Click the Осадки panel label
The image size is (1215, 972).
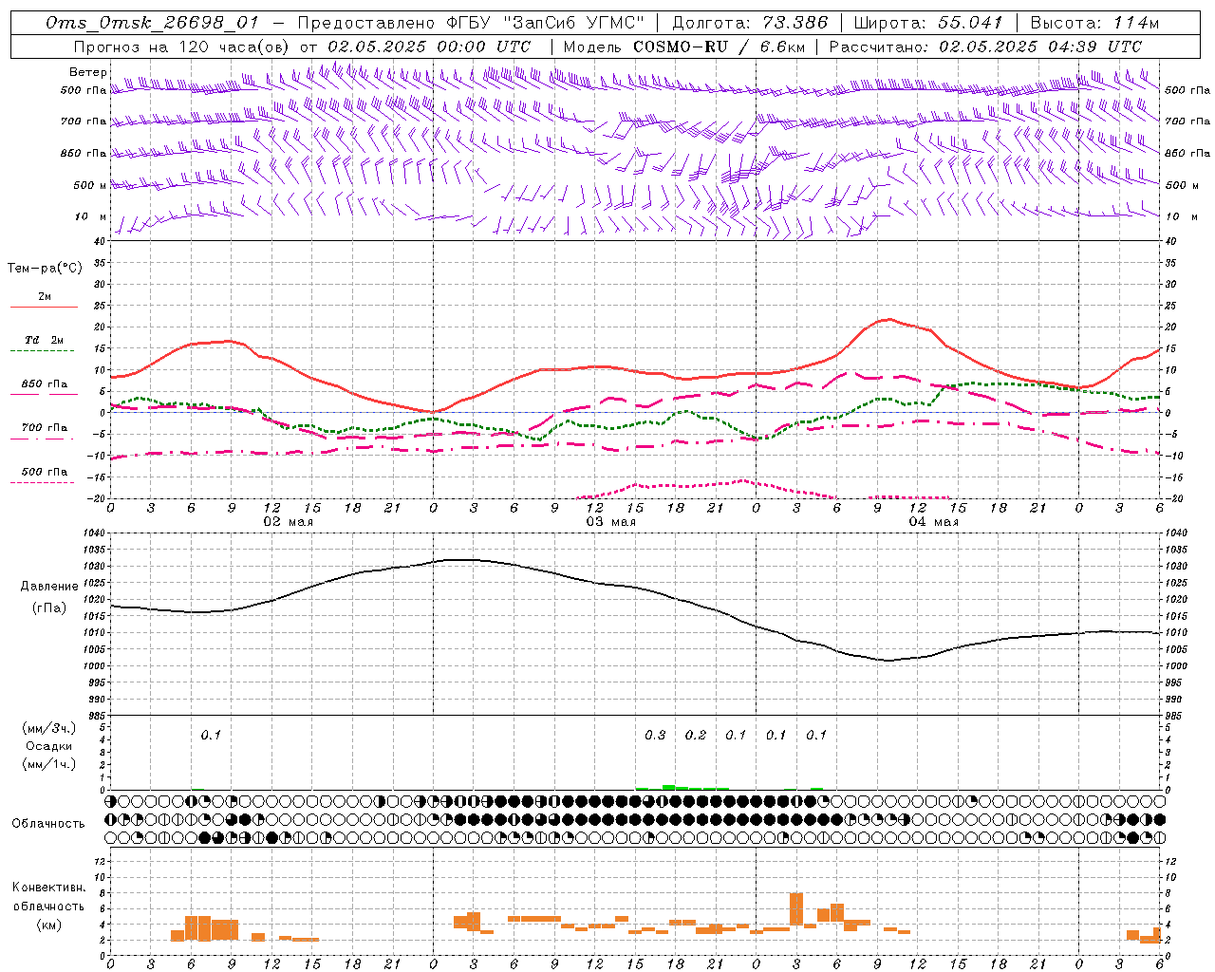click(x=48, y=746)
